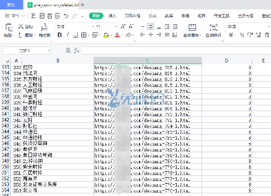
Task: Toggle Underline formatting
Action: coord(76,35)
